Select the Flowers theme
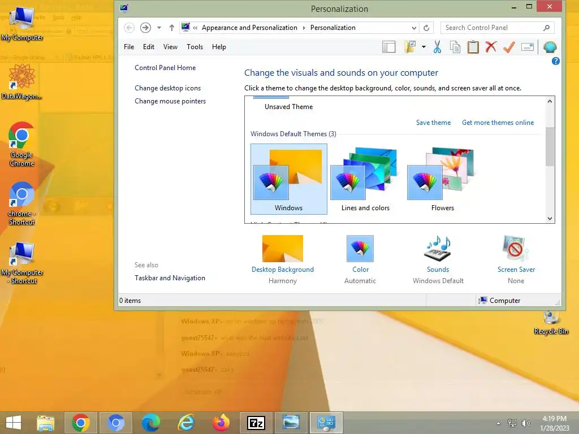This screenshot has height=434, width=579. 442,179
